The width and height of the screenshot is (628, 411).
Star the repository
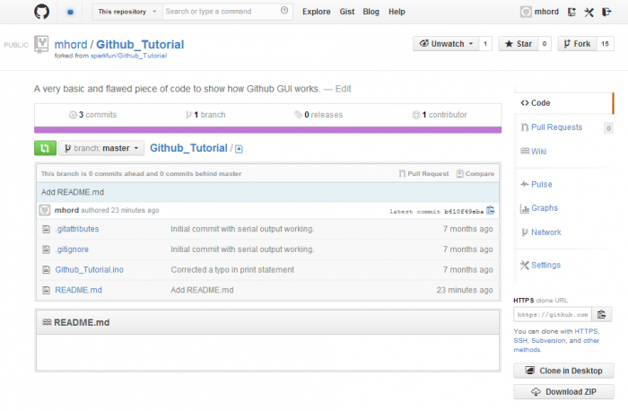click(519, 44)
